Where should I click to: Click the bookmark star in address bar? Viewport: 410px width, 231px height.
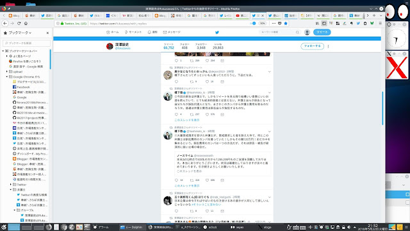[286, 23]
